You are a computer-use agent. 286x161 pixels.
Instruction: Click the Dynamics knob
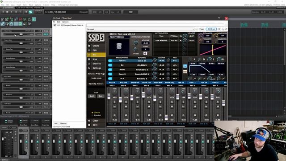click(x=201, y=36)
